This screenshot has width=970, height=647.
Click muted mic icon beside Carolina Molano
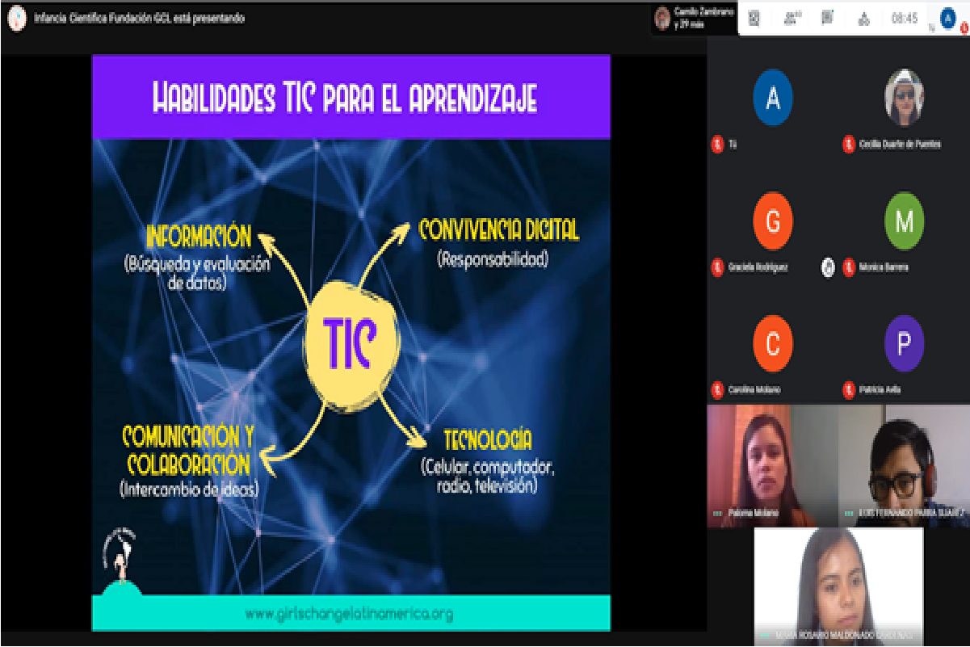point(716,390)
